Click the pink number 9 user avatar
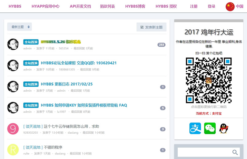The width and height of the screenshot is (247, 159). click(13, 129)
